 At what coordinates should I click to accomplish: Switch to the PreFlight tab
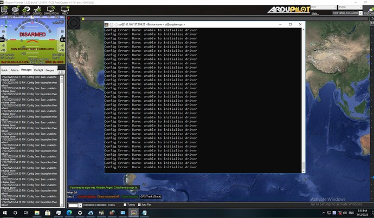coord(38,70)
